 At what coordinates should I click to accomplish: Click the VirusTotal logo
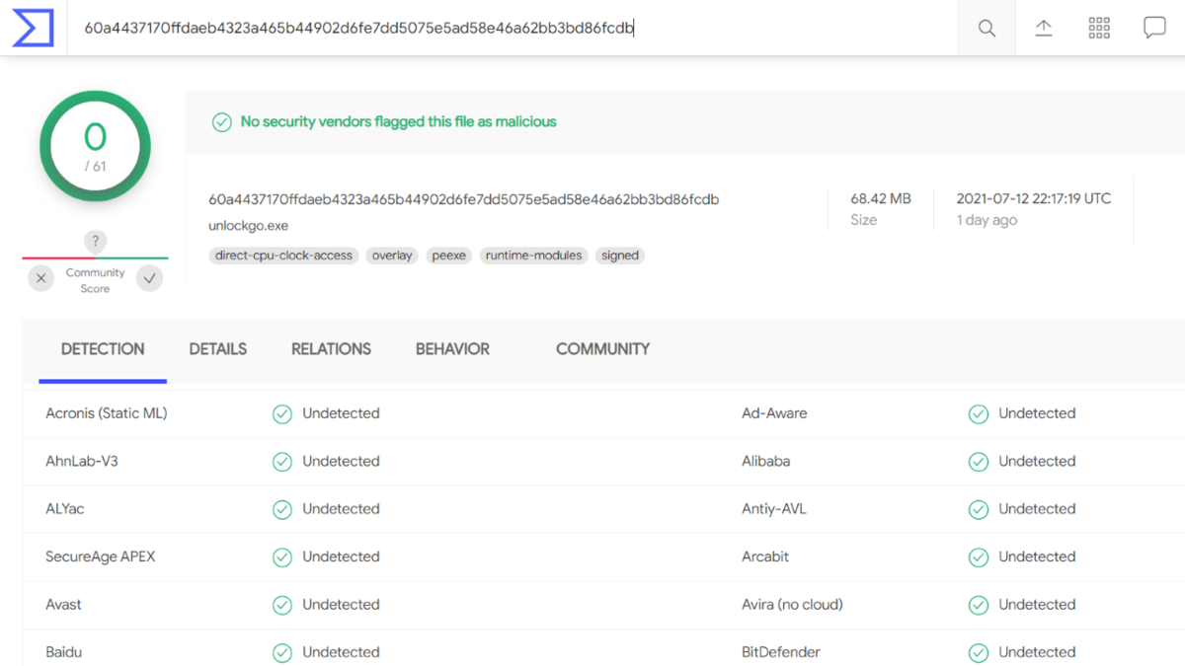(31, 27)
